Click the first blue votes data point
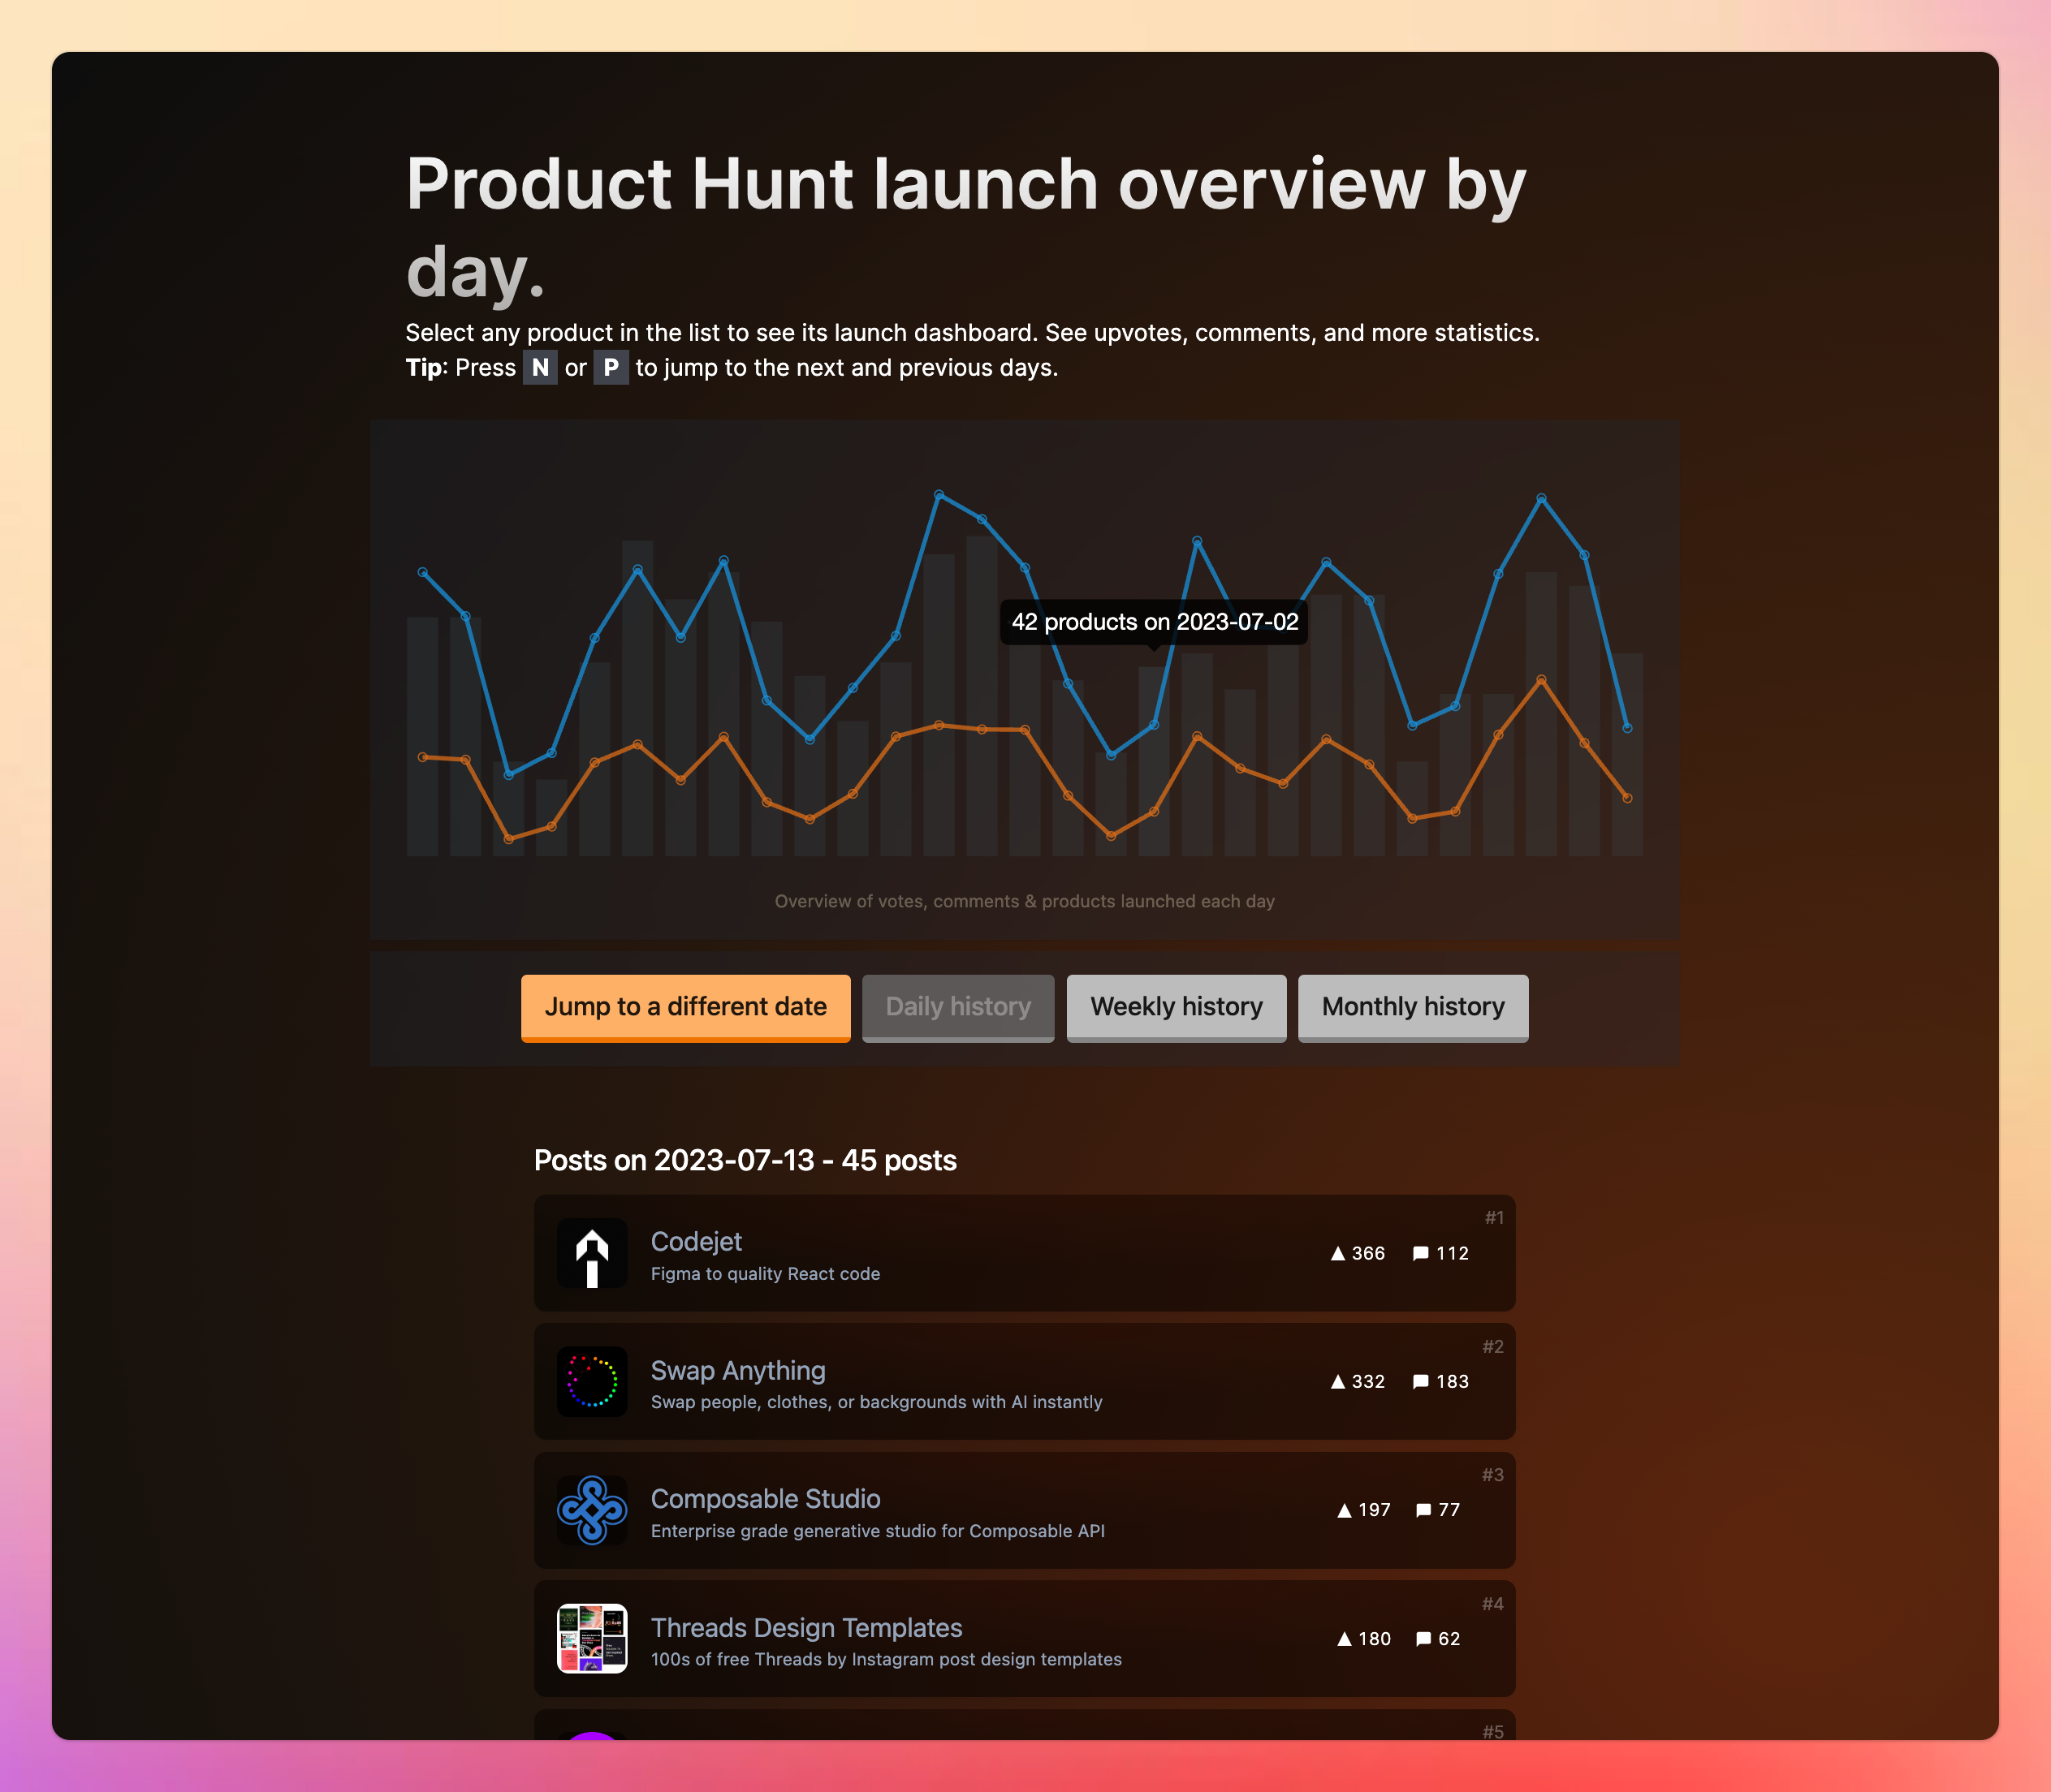Screen dimensions: 2051x1792 (x=422, y=572)
